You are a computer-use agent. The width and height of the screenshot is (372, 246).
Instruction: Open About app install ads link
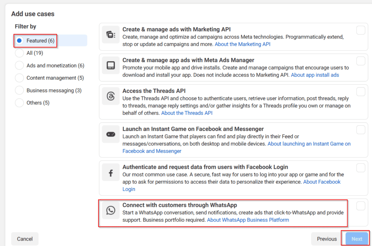click(x=315, y=75)
